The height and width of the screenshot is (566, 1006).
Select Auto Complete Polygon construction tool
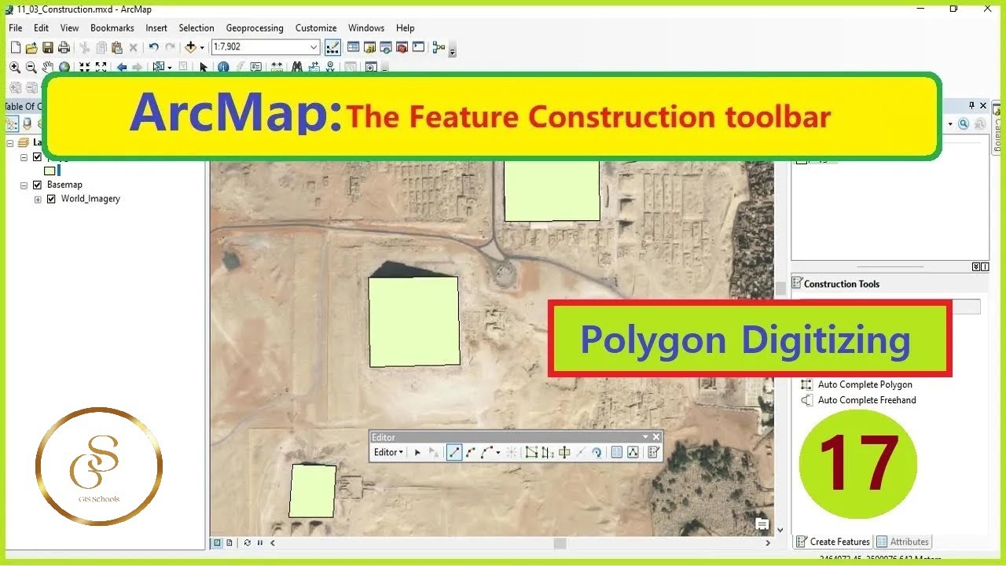pyautogui.click(x=857, y=384)
